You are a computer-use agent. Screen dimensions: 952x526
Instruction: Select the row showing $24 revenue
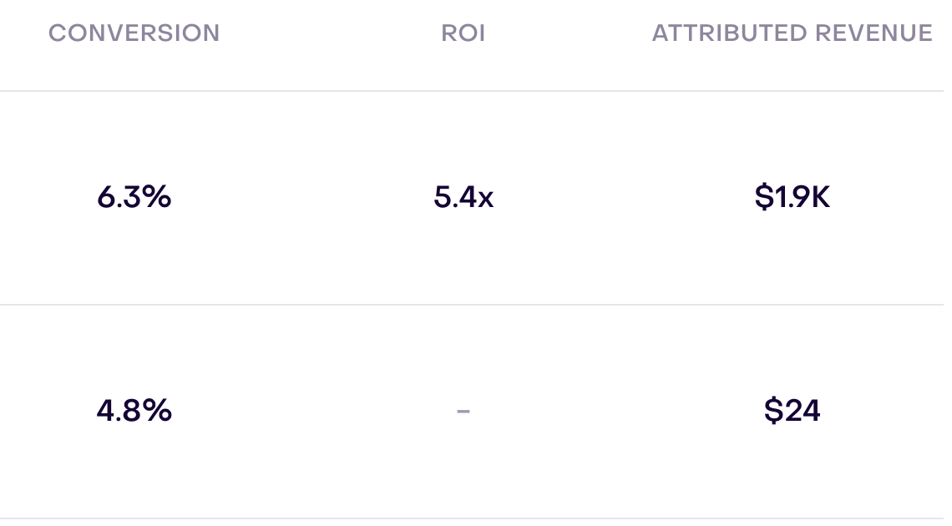click(x=472, y=412)
